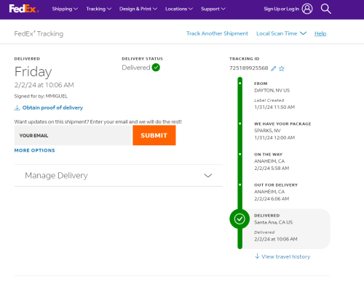Click the user profile avatar icon
The width and height of the screenshot is (364, 284).
point(307,9)
